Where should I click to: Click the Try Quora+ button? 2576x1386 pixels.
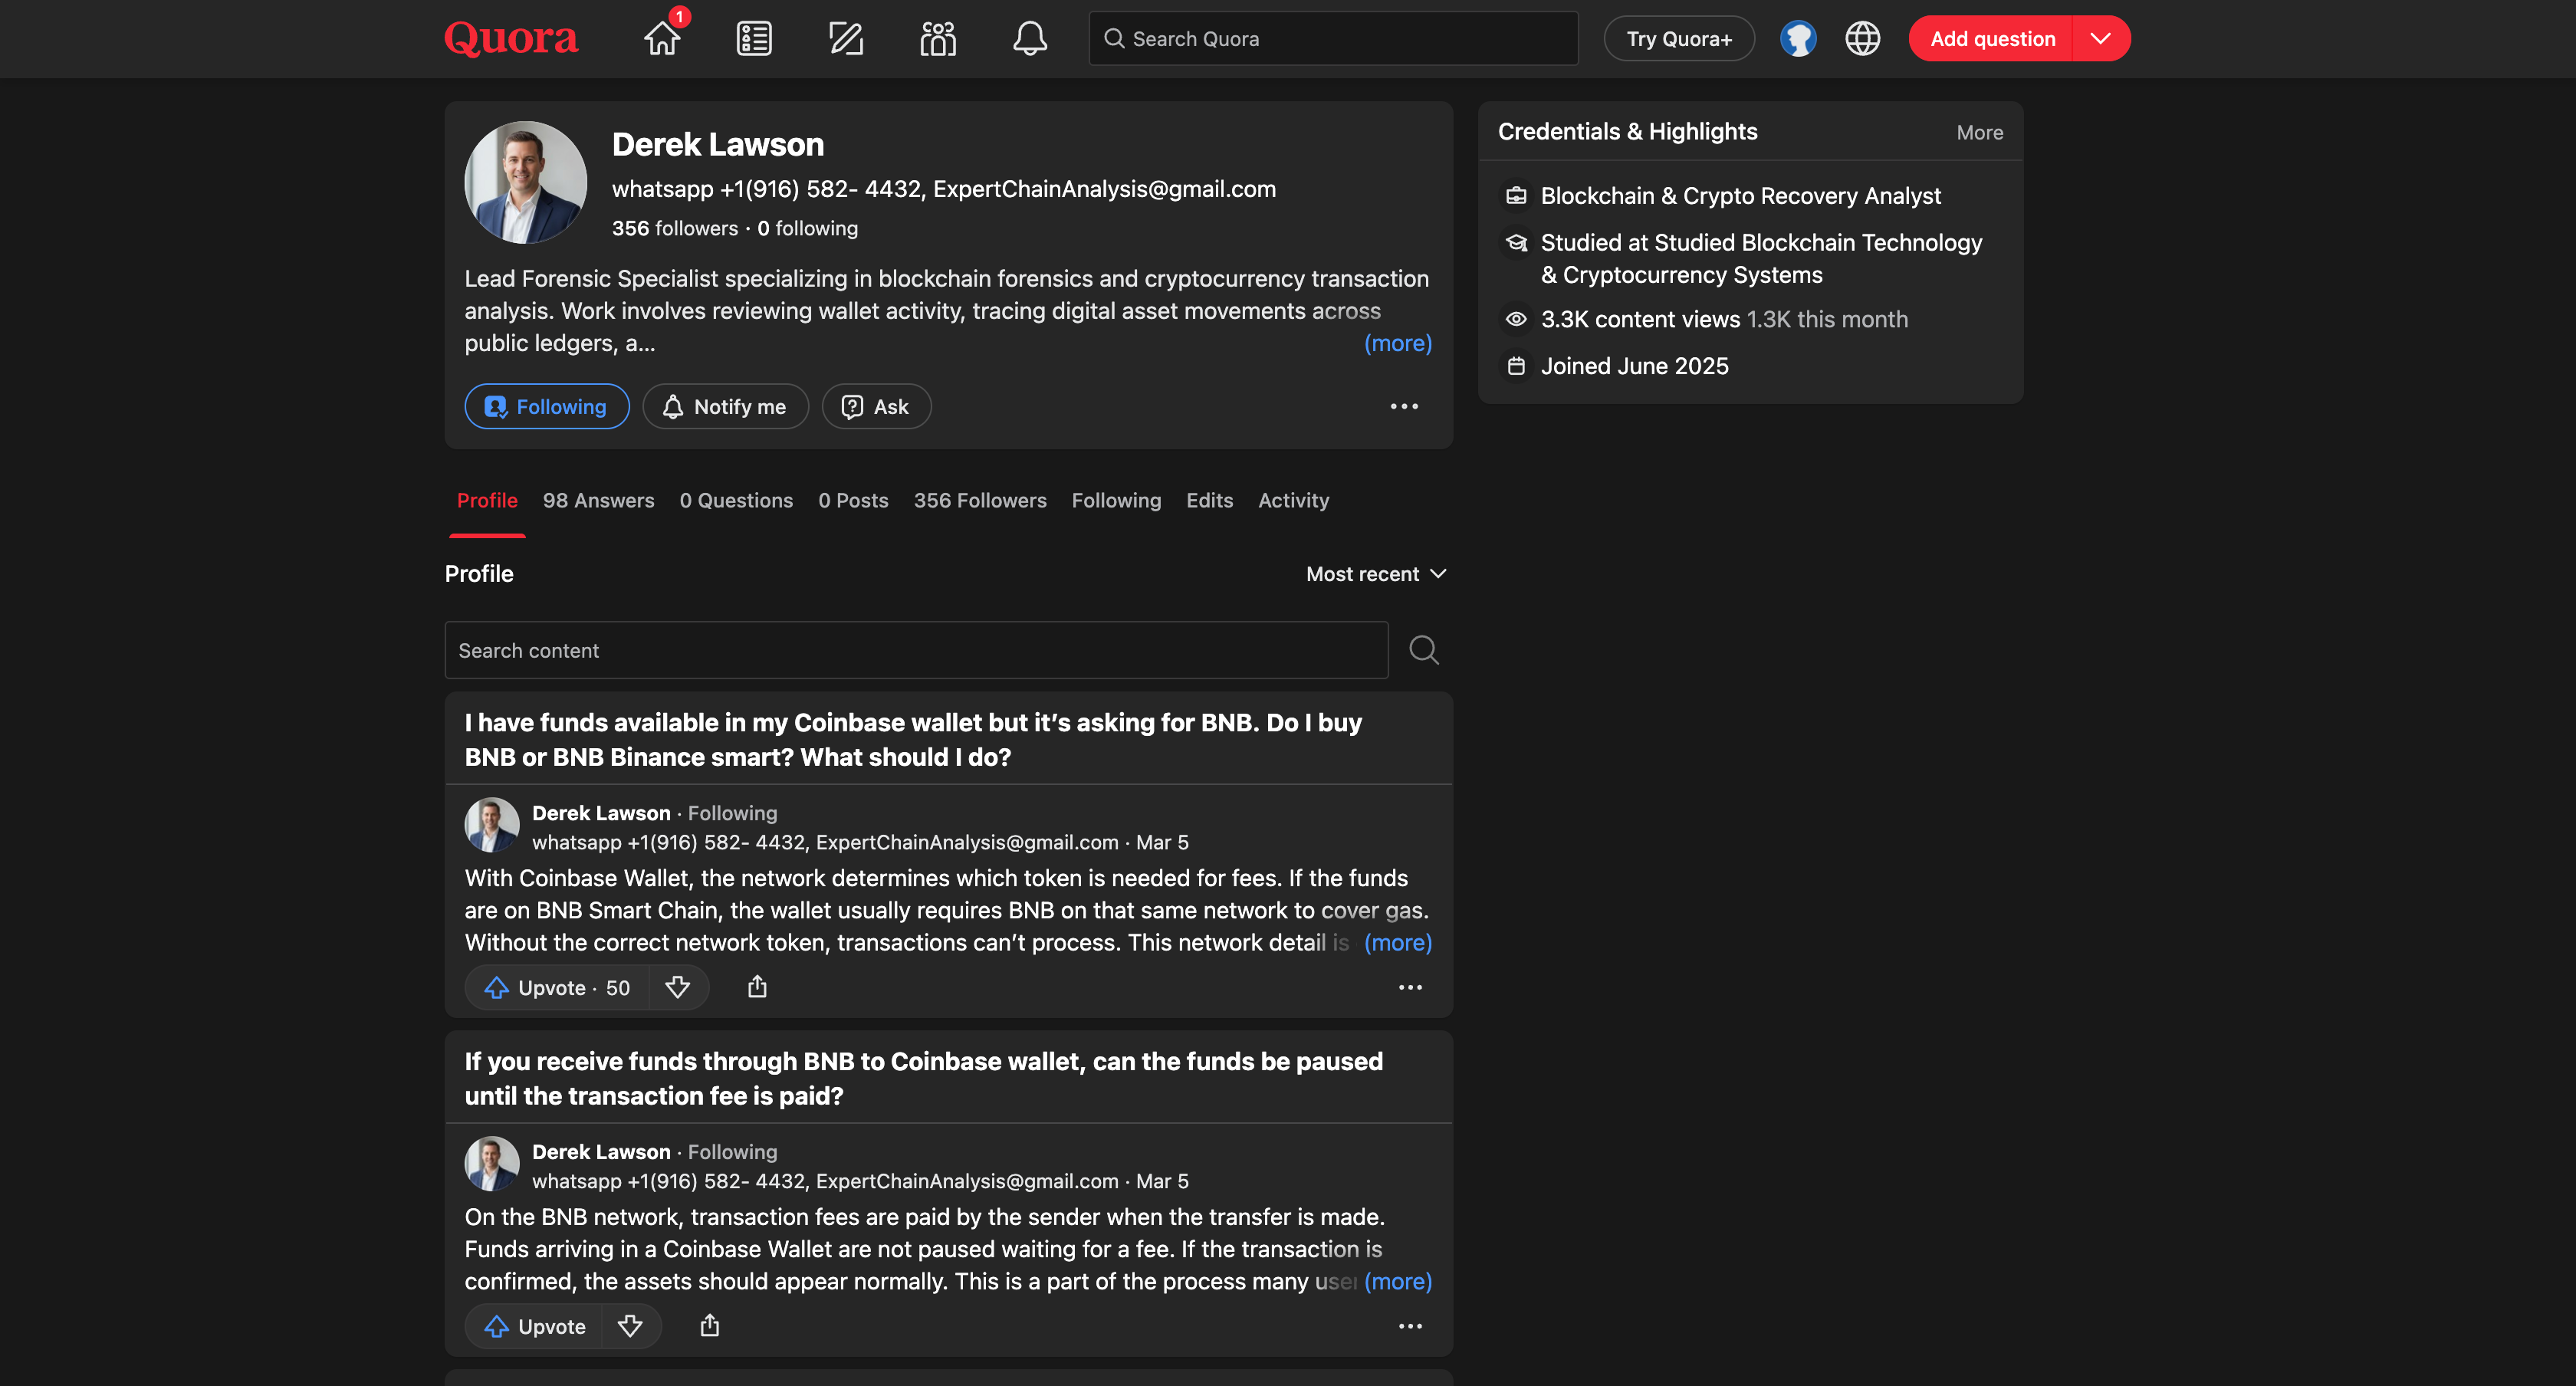click(1679, 39)
